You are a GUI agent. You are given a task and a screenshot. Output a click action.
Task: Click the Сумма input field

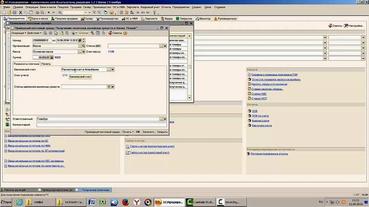click(41, 57)
